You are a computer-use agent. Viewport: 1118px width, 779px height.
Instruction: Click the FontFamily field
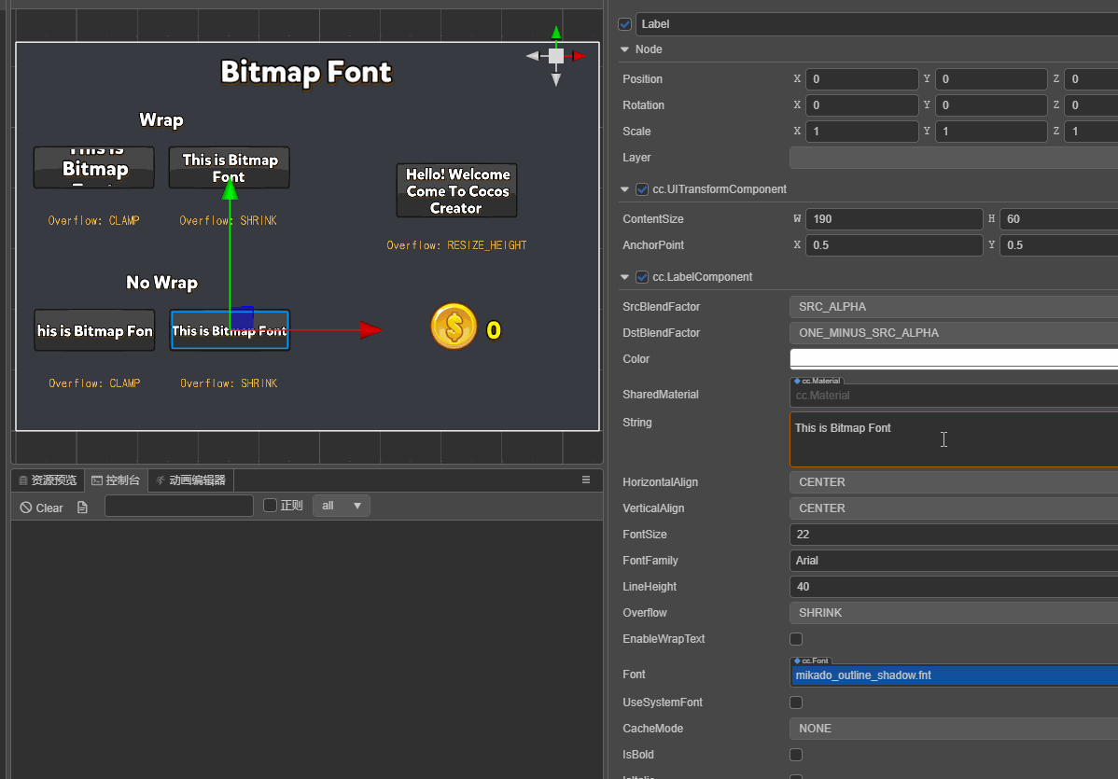click(x=954, y=561)
